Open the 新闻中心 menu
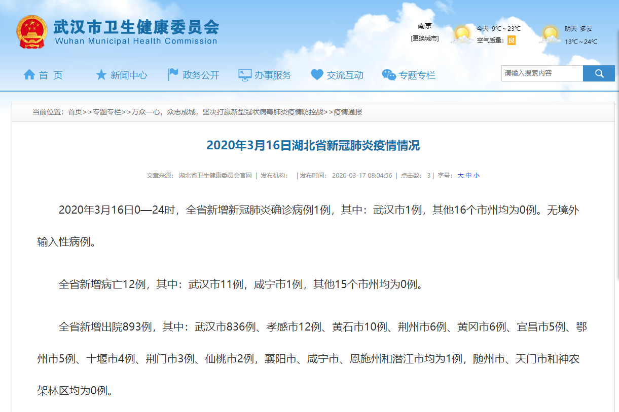619x412 pixels. [129, 75]
